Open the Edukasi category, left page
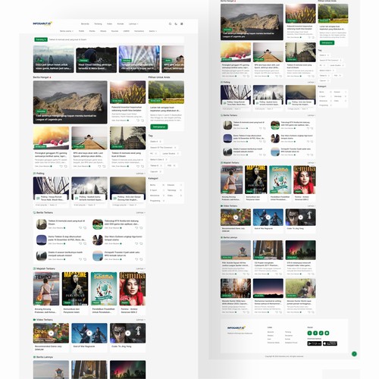Image resolution: width=379 pixels, height=379 pixels. (x=174, y=185)
